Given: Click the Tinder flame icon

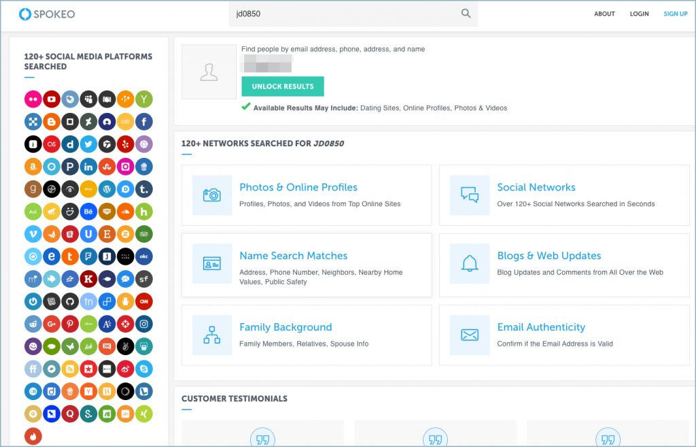Looking at the screenshot, I should [33, 436].
